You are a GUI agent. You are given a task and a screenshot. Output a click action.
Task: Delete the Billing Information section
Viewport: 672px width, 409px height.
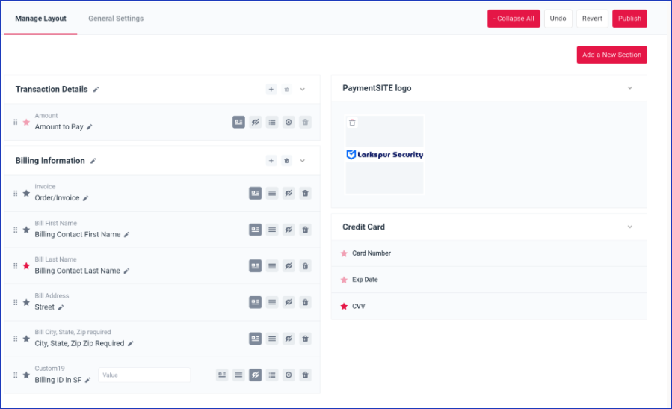[x=287, y=161]
